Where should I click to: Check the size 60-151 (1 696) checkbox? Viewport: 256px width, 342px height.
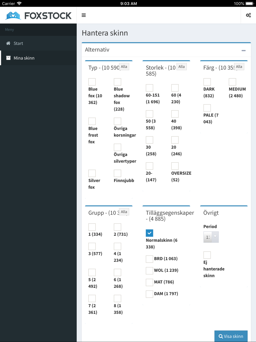(150, 88)
